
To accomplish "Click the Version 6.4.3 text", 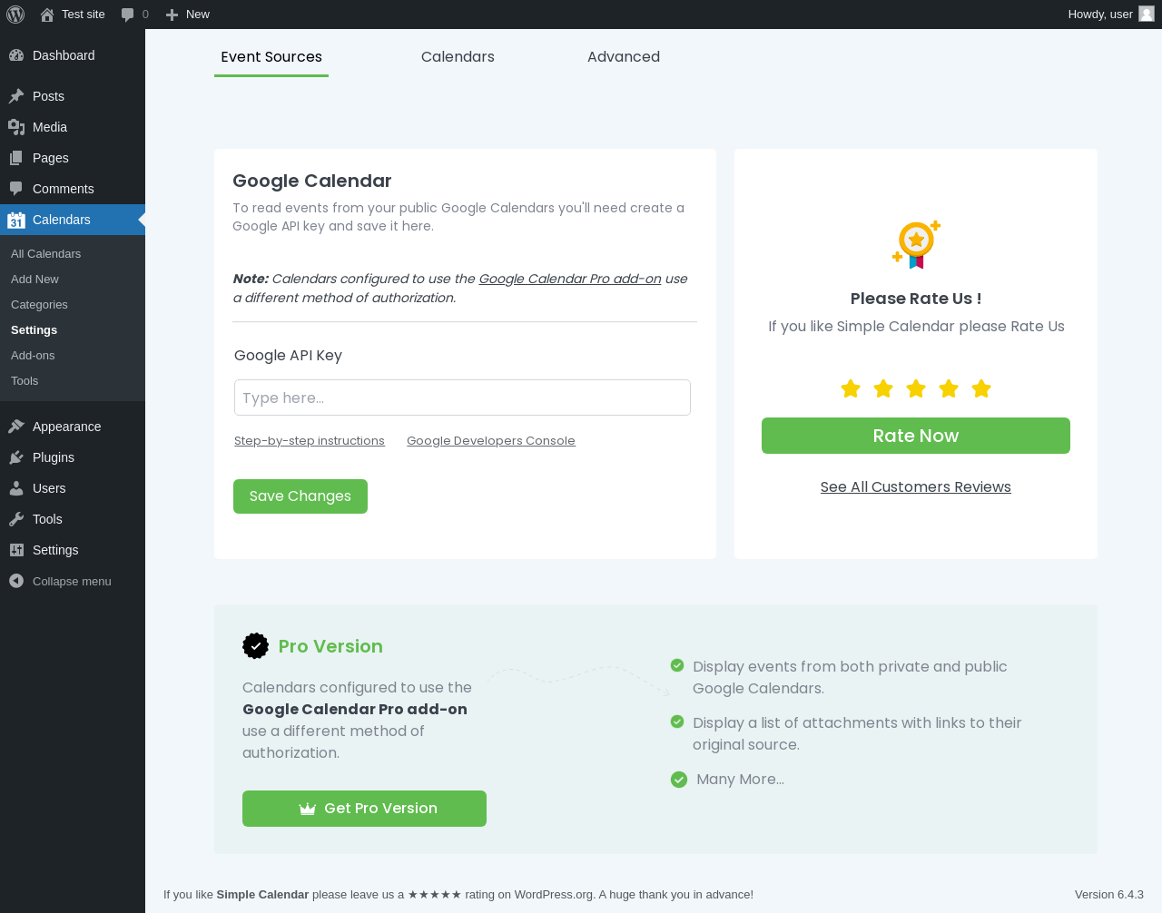I will coord(1109,895).
